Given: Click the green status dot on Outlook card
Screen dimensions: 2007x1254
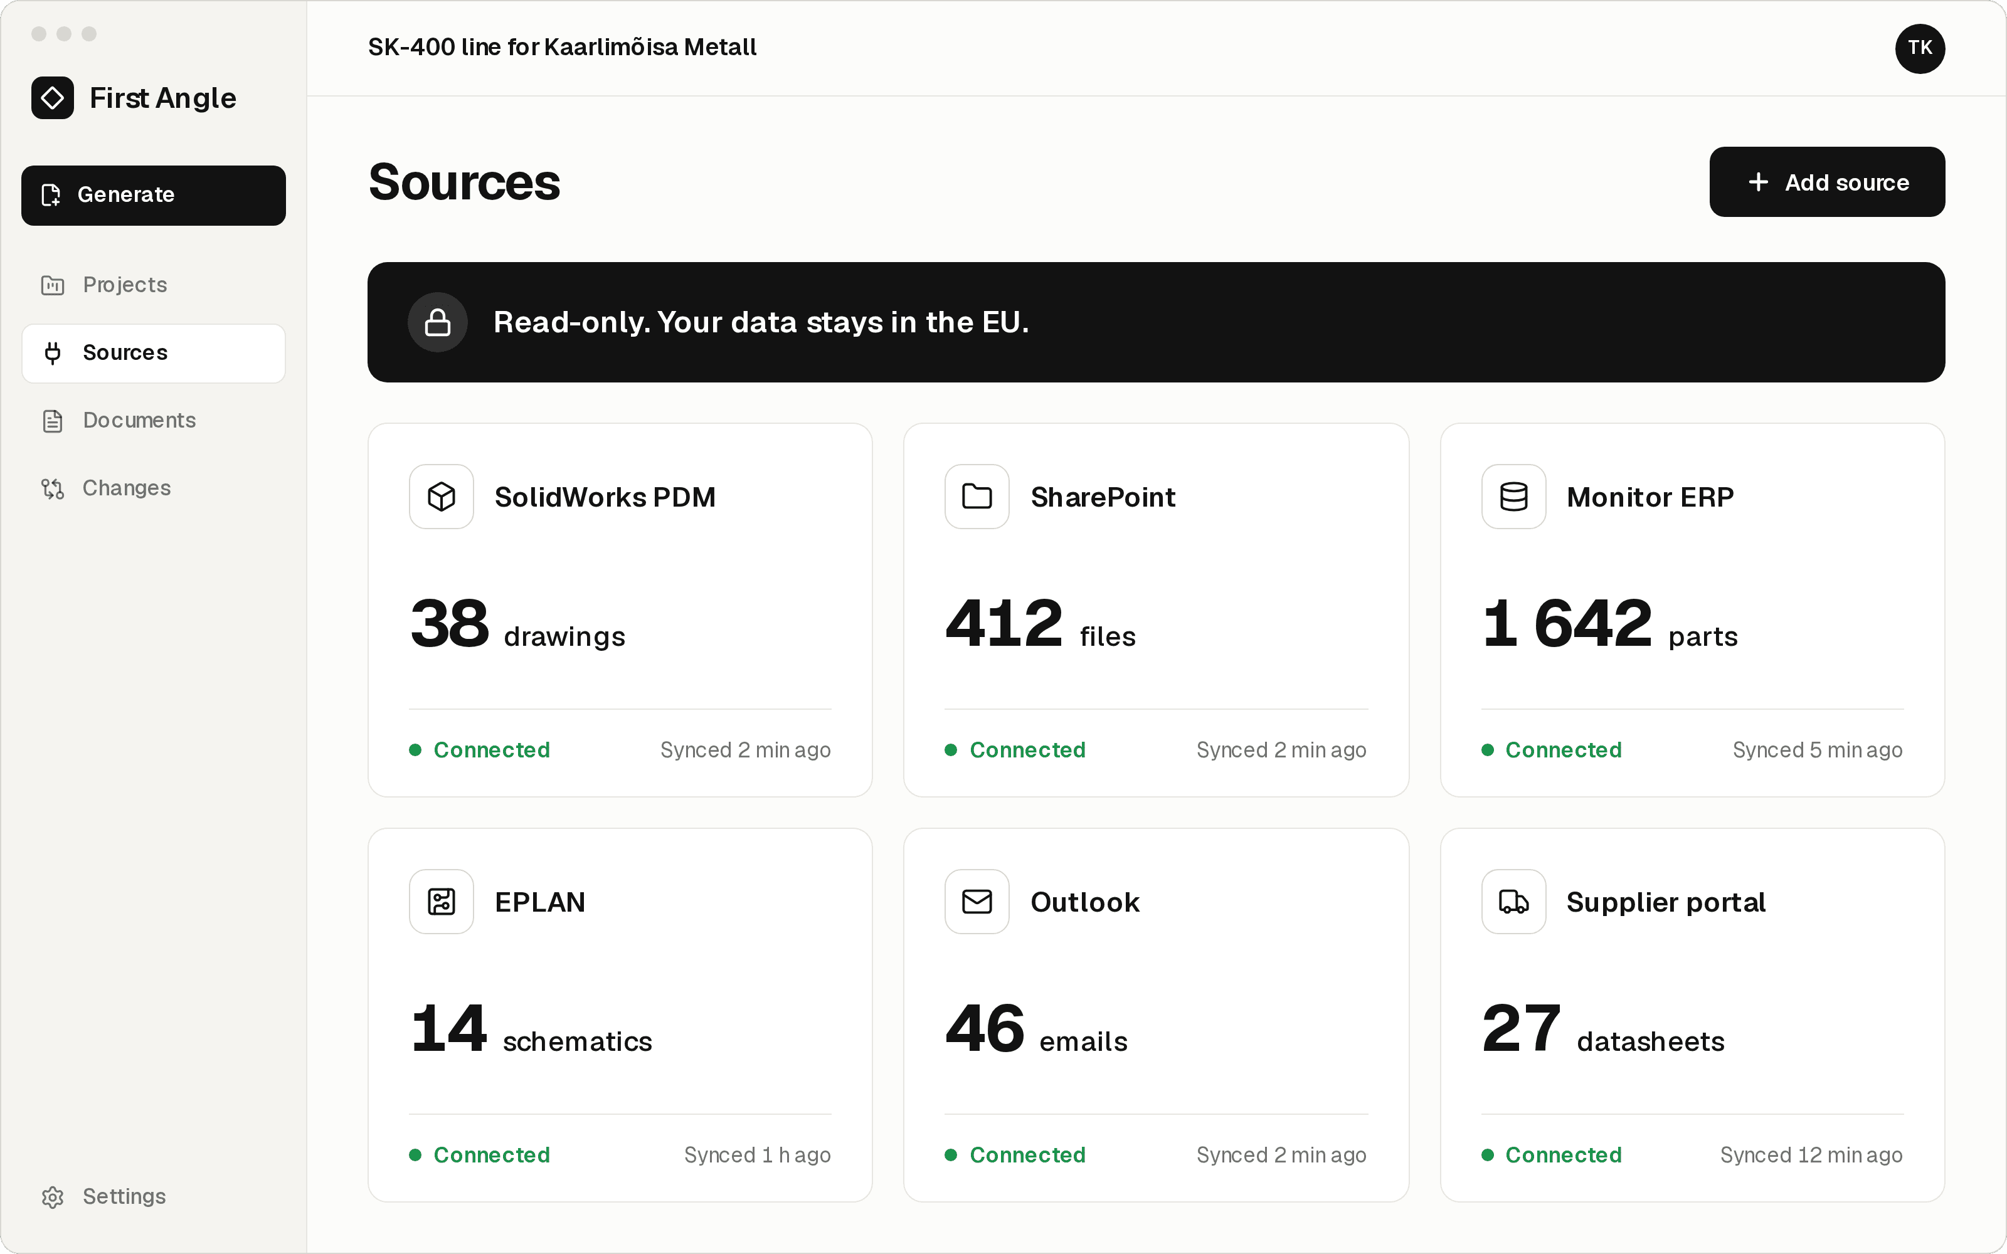Looking at the screenshot, I should click(x=951, y=1154).
